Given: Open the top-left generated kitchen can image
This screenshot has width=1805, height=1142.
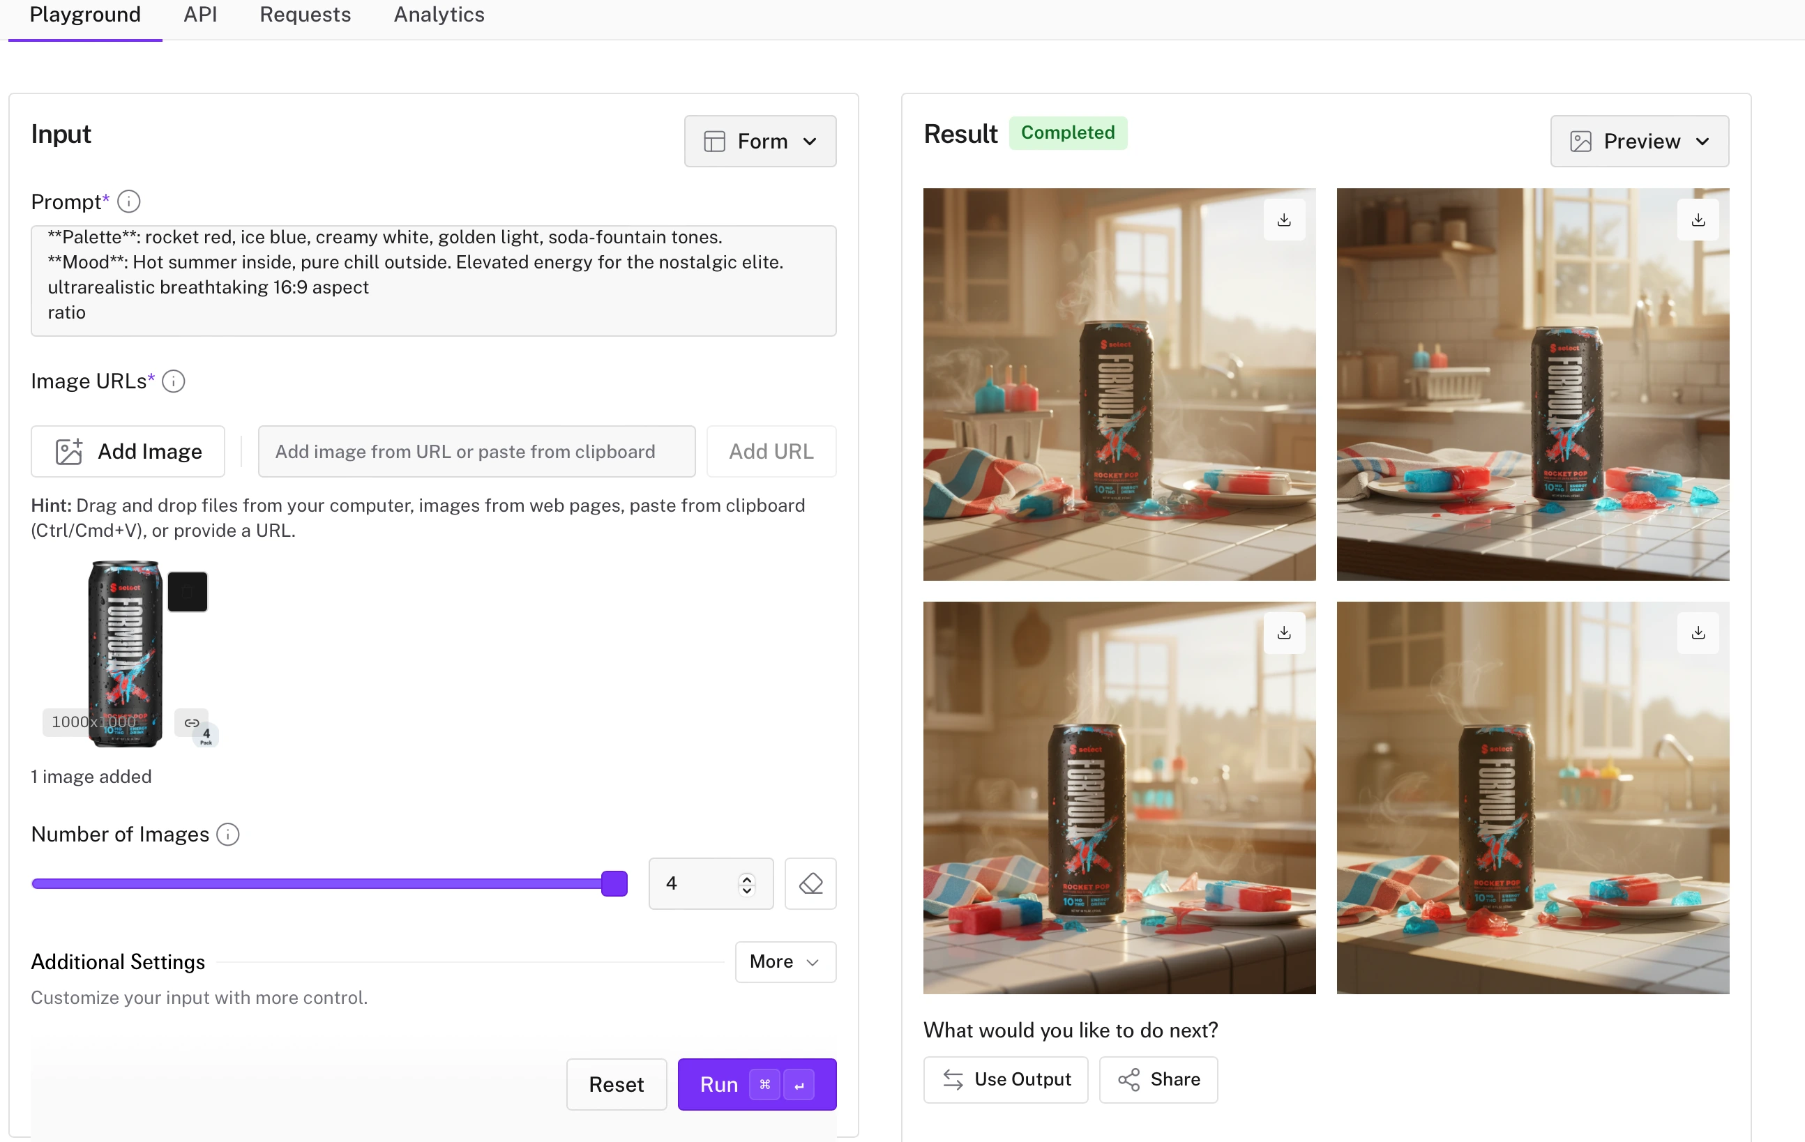Looking at the screenshot, I should pos(1119,384).
